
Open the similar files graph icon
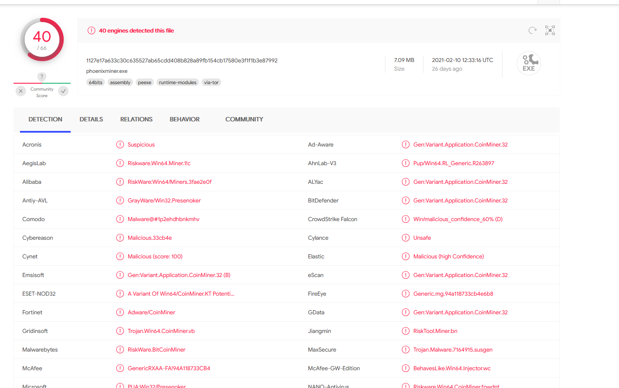550,30
